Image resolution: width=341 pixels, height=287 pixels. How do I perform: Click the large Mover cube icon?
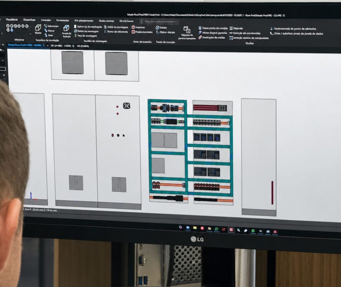pyautogui.click(x=38, y=28)
